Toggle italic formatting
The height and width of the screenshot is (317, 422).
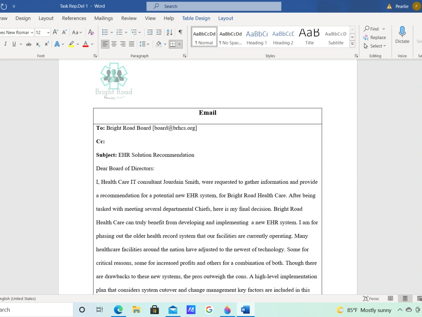tap(5, 44)
